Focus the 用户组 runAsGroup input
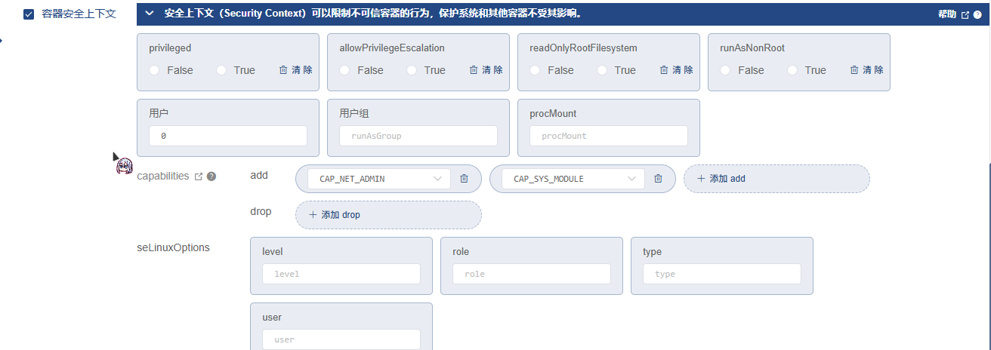This screenshot has height=350, width=991. (418, 136)
